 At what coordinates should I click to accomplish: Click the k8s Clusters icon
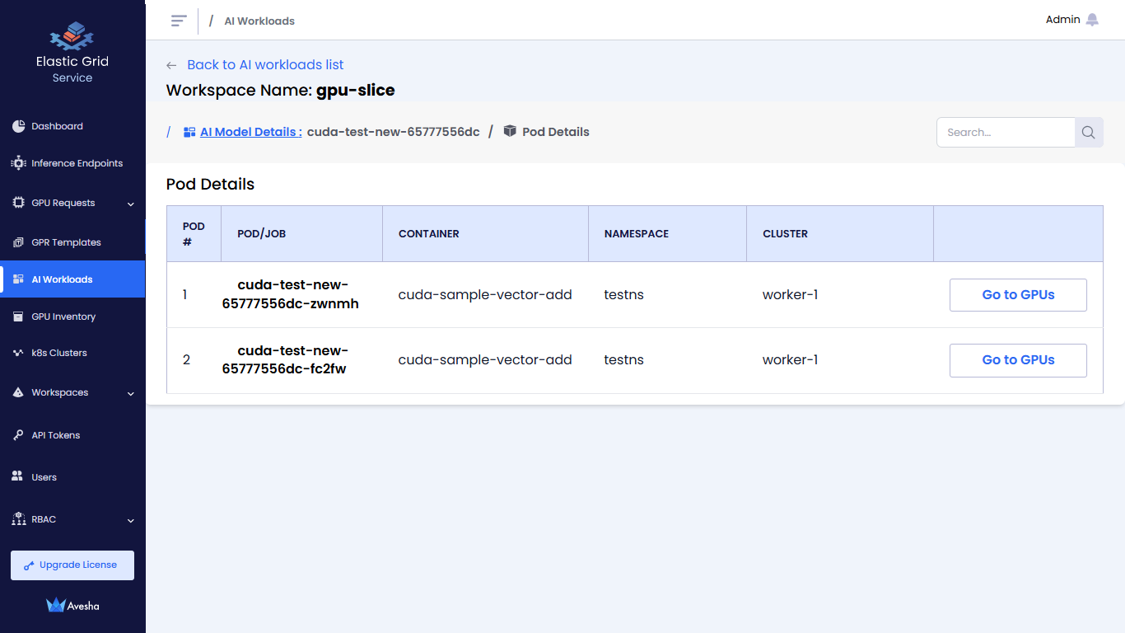[19, 353]
